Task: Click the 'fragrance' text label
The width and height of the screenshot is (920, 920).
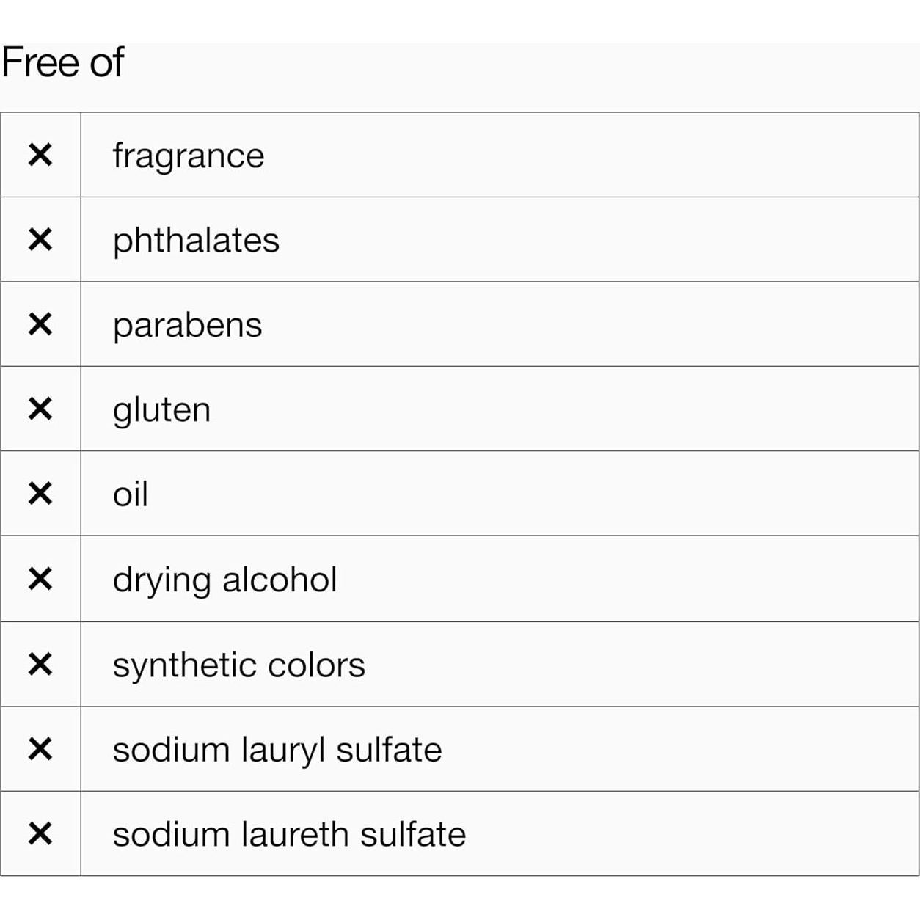Action: point(189,156)
